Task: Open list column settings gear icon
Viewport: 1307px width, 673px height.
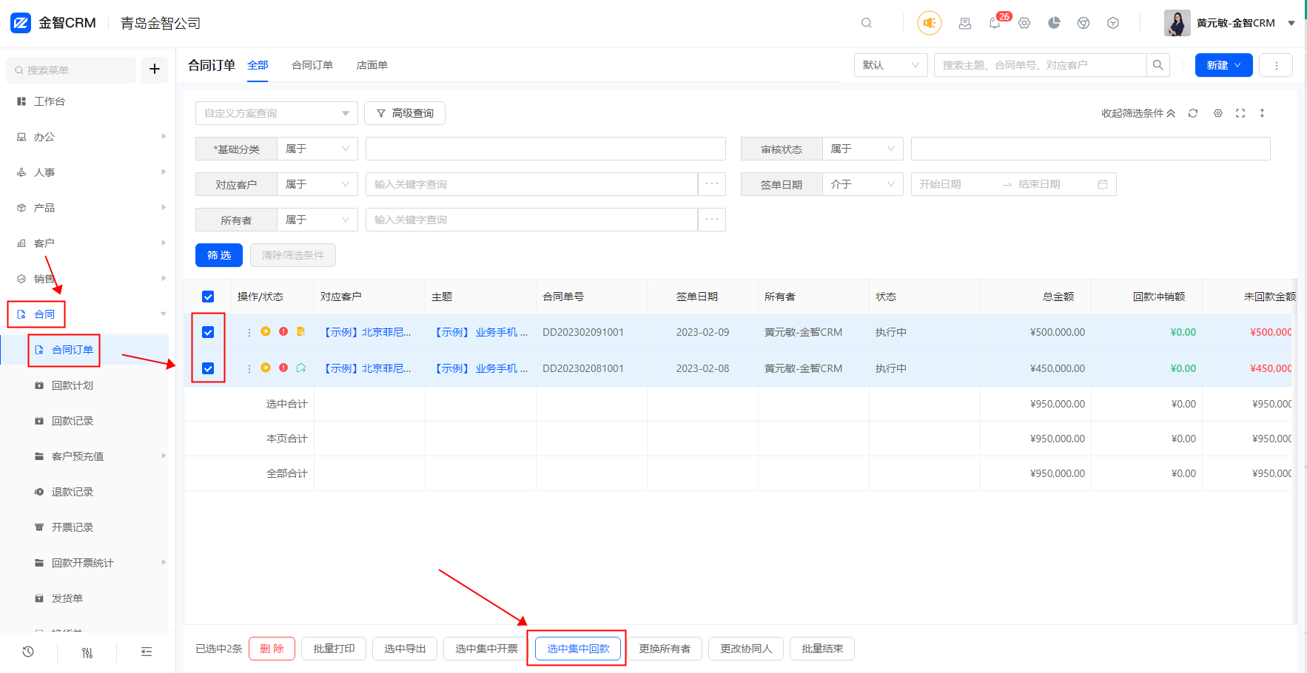Action: point(1218,113)
